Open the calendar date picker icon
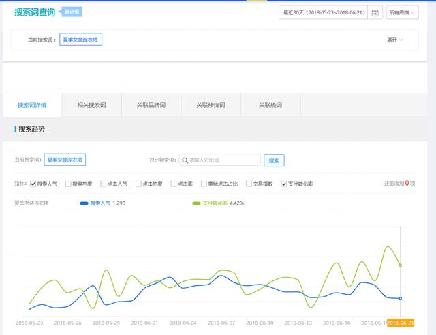Image resolution: width=436 pixels, height=335 pixels. click(x=375, y=13)
